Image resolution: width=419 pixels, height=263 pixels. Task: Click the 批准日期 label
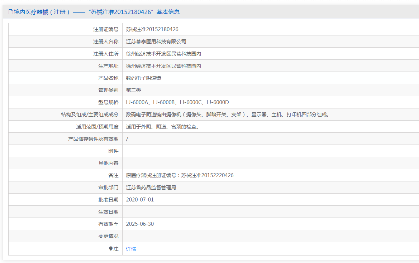pyautogui.click(x=108, y=200)
